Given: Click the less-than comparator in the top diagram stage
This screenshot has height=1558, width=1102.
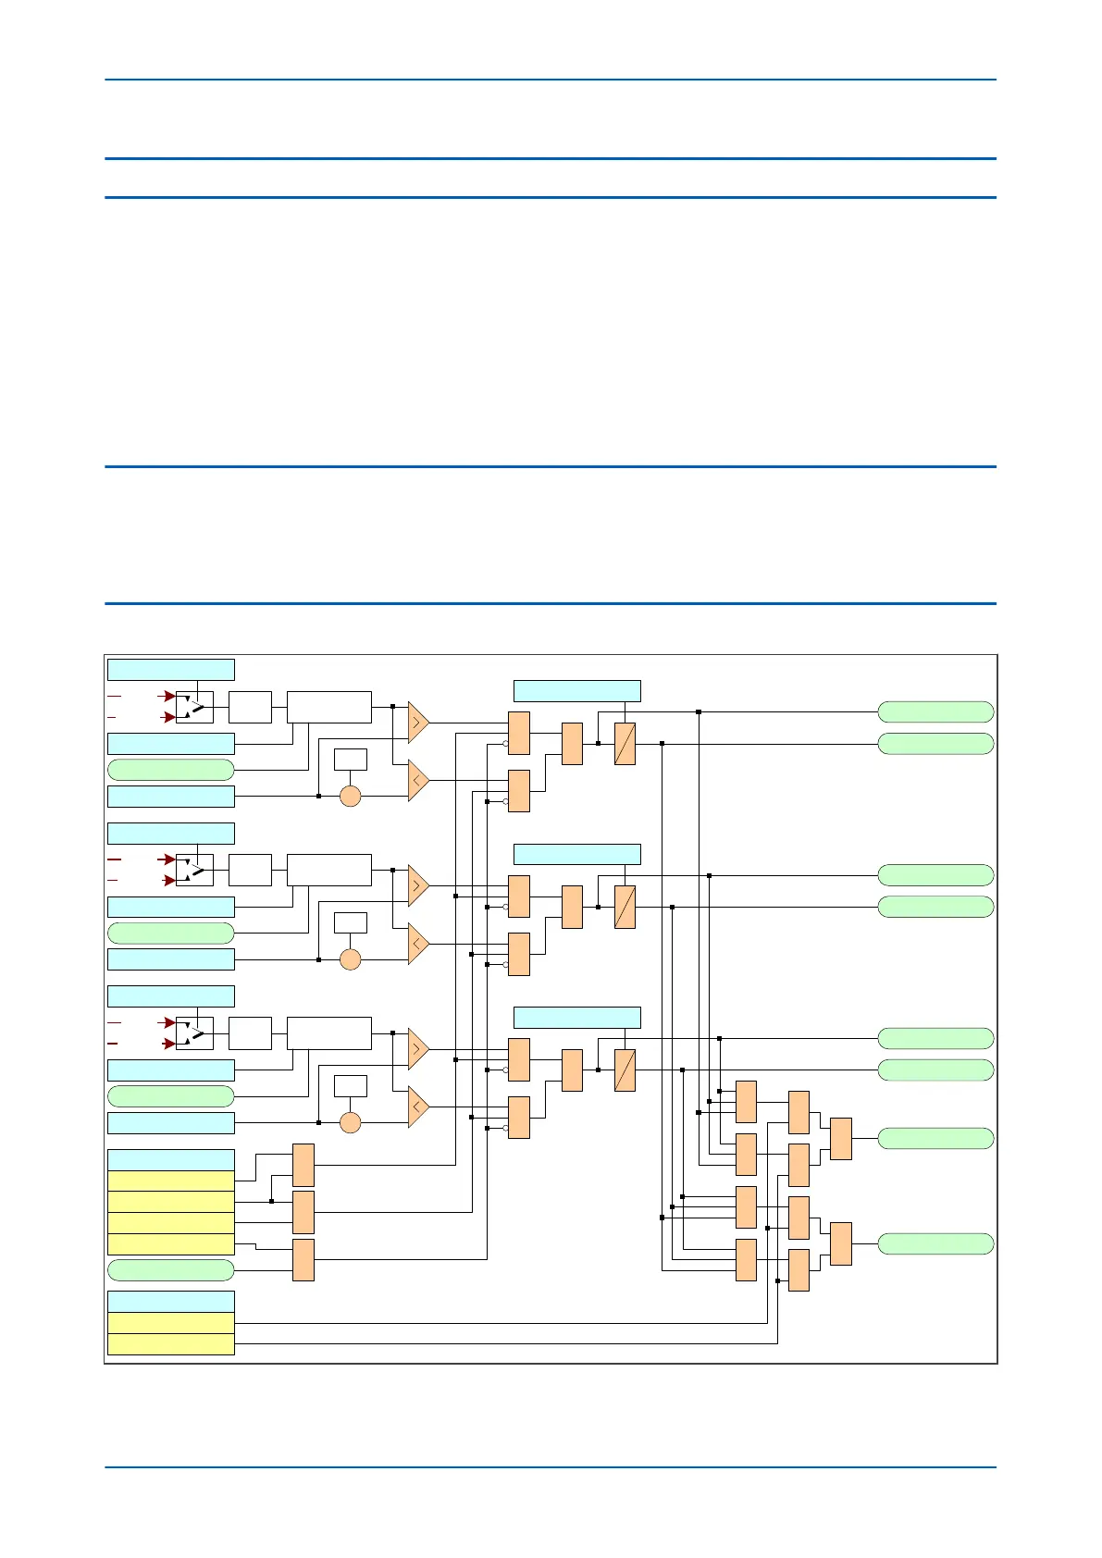Looking at the screenshot, I should 418,780.
